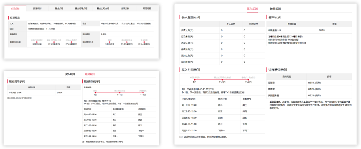The width and height of the screenshot is (361, 149).
Task: Click the 申购/认购提交 timeline dot
Action: (37, 42)
